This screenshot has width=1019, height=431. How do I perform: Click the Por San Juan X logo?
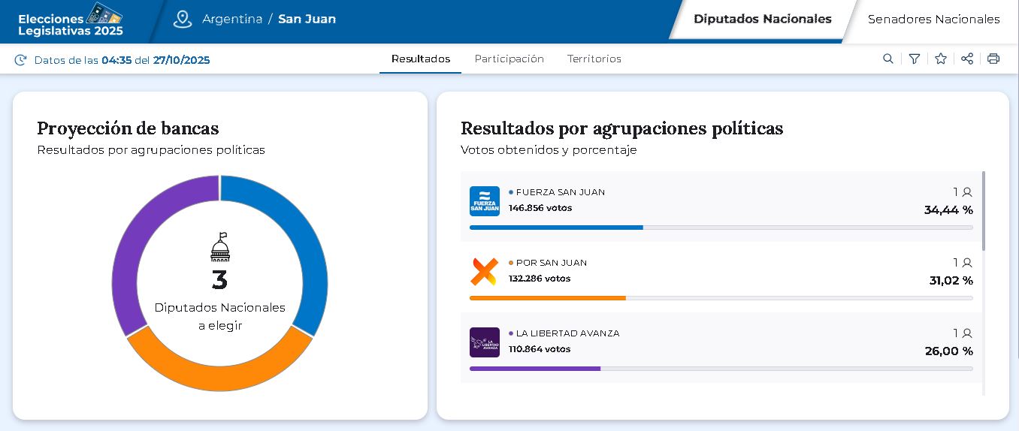[484, 272]
